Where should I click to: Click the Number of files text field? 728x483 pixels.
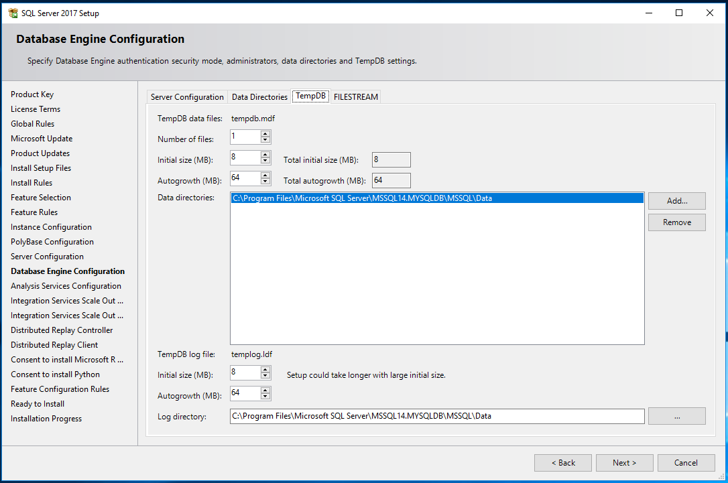coord(245,137)
